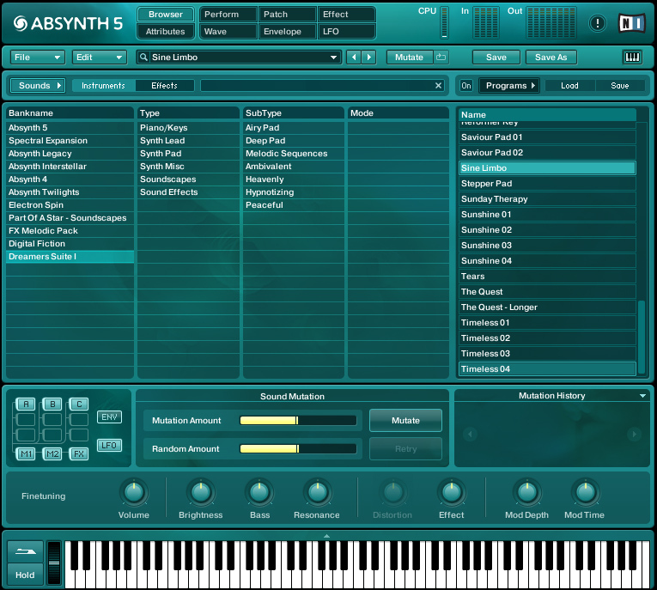Toggle the M2 master module

click(x=52, y=453)
